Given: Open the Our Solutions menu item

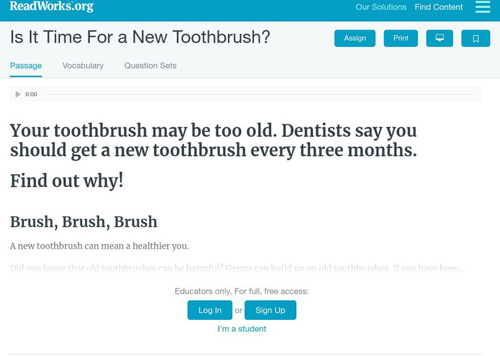Looking at the screenshot, I should pos(381,7).
